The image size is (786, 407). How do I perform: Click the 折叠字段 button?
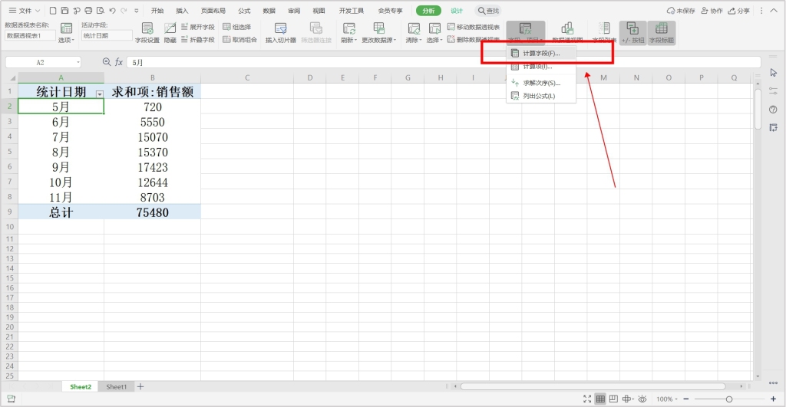click(x=197, y=40)
